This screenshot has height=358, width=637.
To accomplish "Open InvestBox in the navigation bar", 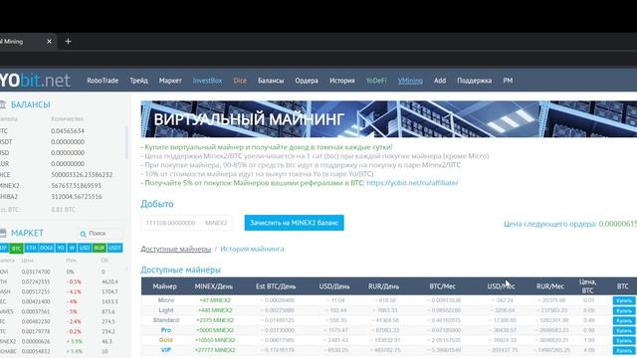I will (x=207, y=81).
